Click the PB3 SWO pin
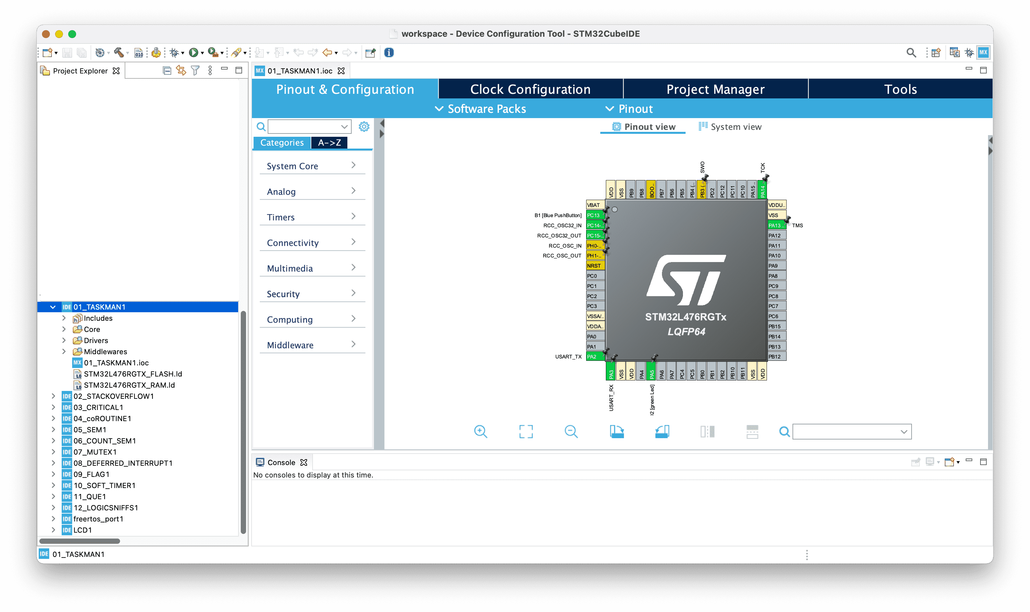This screenshot has height=612, width=1030. click(702, 190)
